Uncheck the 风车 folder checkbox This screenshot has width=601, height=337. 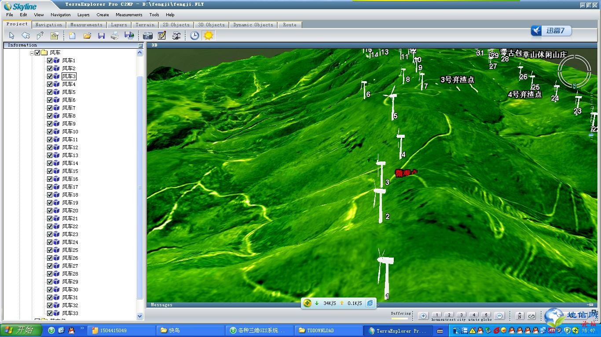pos(37,53)
